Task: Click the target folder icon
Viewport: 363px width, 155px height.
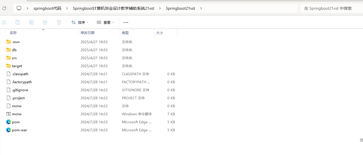Action: point(9,66)
